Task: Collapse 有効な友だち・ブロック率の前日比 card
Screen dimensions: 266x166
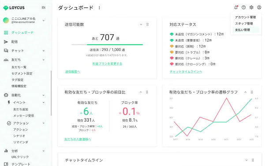Action: (x=141, y=92)
